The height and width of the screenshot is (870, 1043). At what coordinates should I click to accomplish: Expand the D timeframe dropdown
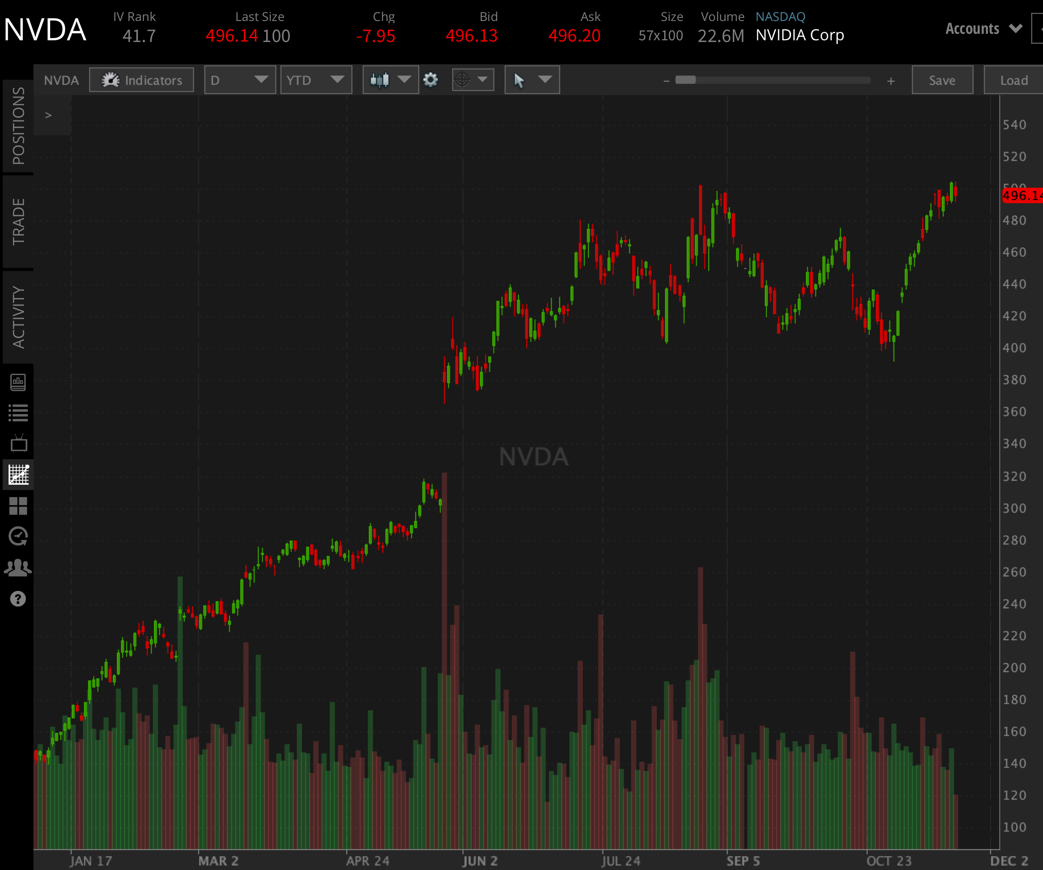[x=240, y=79]
